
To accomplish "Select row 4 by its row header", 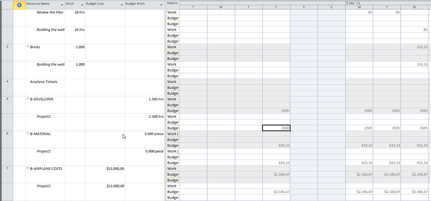I will point(7,82).
